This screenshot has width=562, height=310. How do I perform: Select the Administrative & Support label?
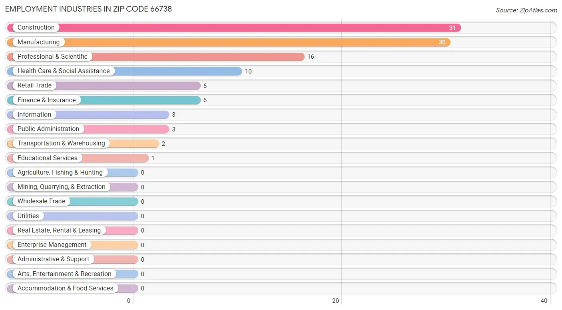pos(54,259)
